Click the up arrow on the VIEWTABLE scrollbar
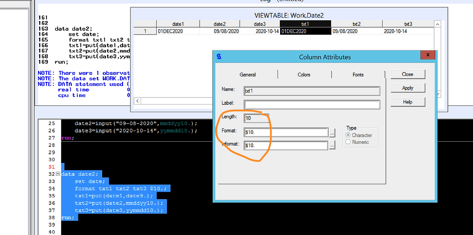Screen dimensions: 473x235 click(x=437, y=23)
